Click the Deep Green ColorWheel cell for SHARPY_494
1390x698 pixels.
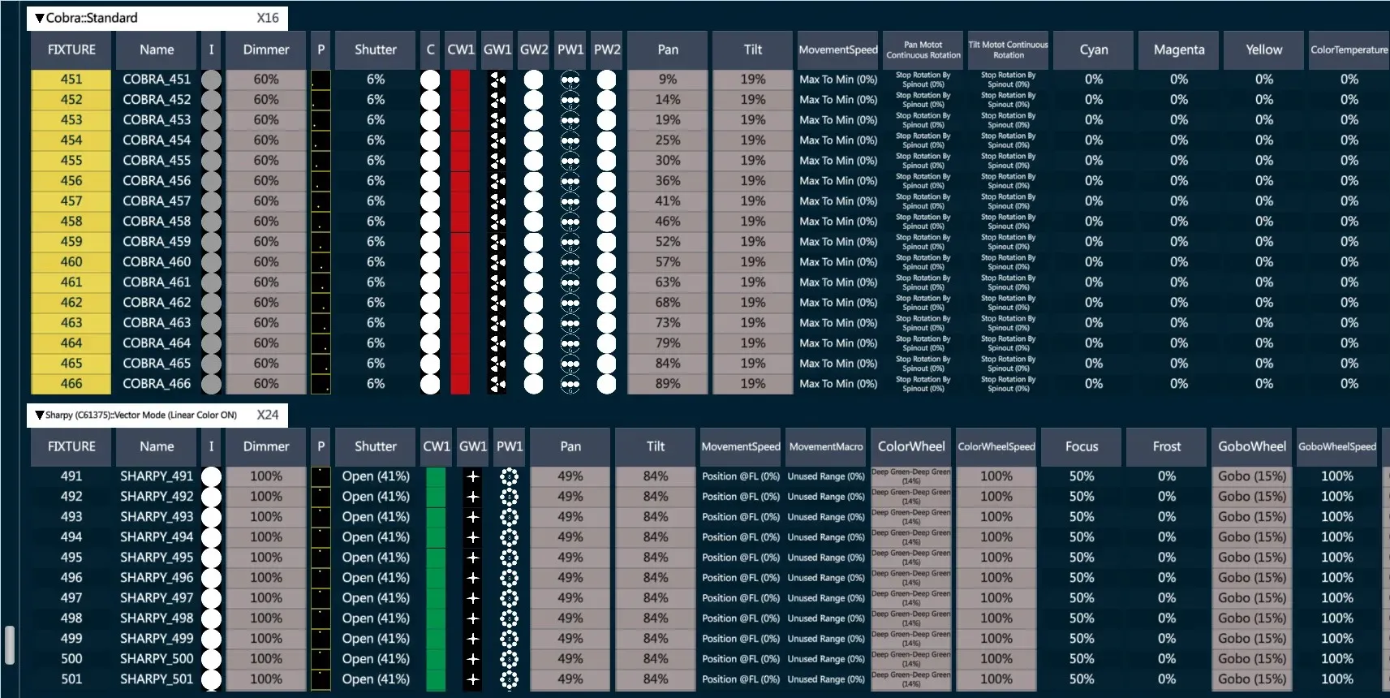click(x=911, y=537)
